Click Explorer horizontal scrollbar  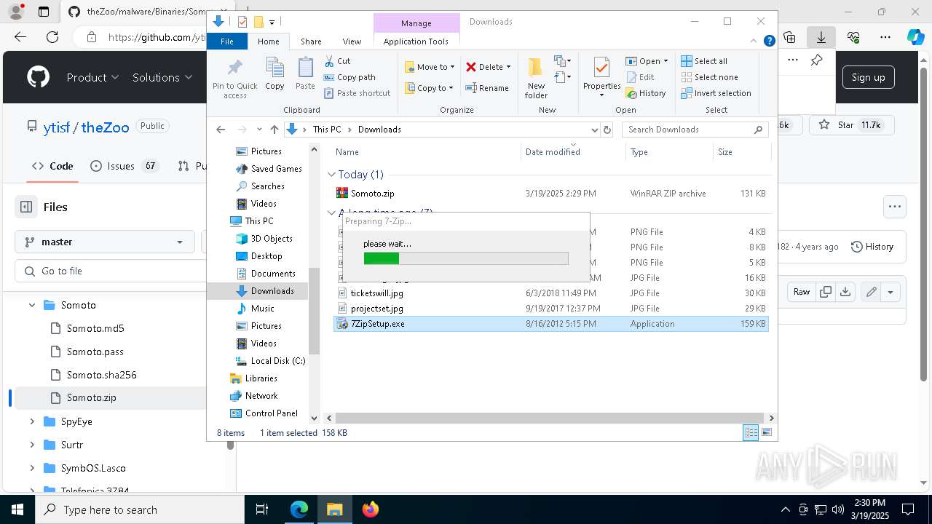pos(550,418)
